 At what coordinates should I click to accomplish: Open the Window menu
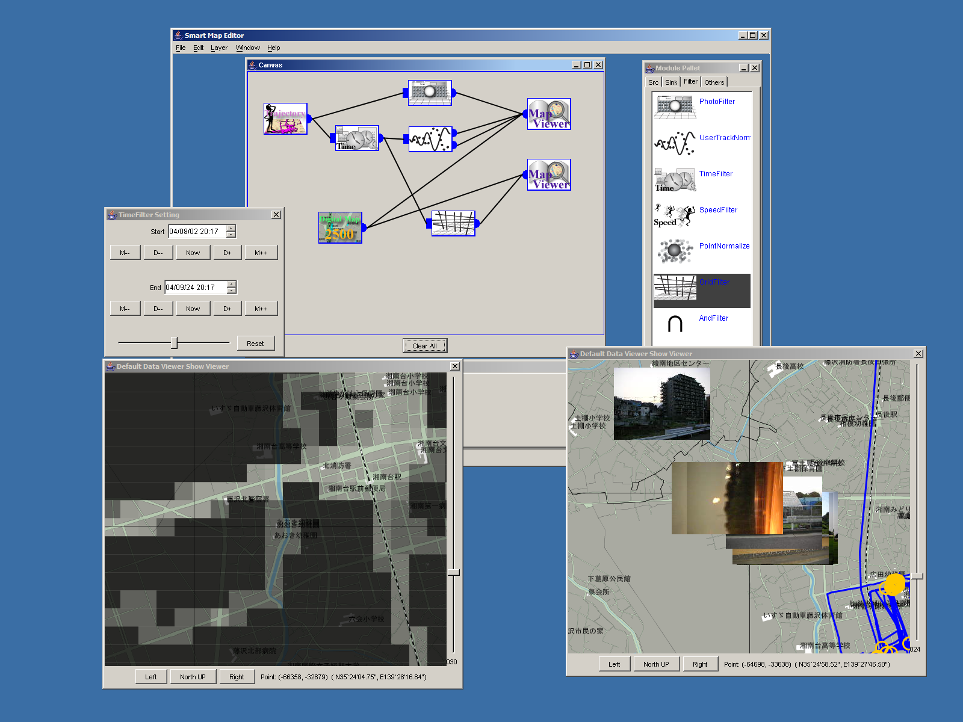click(247, 48)
